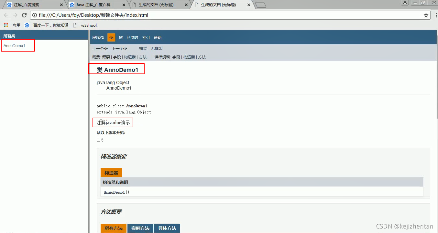The height and width of the screenshot is (233, 438).
Task: Open the 应用 apps grid icon
Action: [x=6, y=25]
